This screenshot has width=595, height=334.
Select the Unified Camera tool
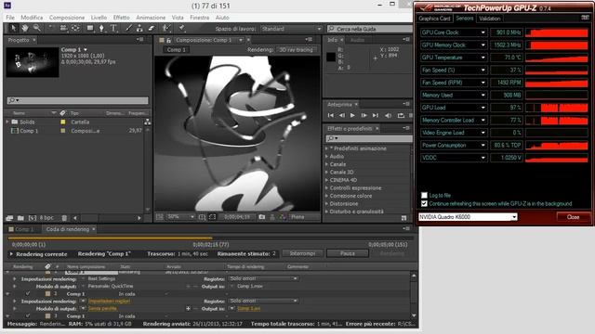point(63,28)
